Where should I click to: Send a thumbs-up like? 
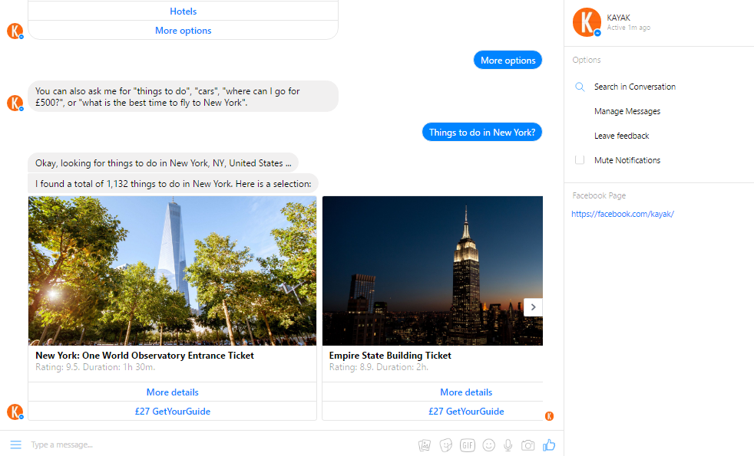click(x=549, y=445)
